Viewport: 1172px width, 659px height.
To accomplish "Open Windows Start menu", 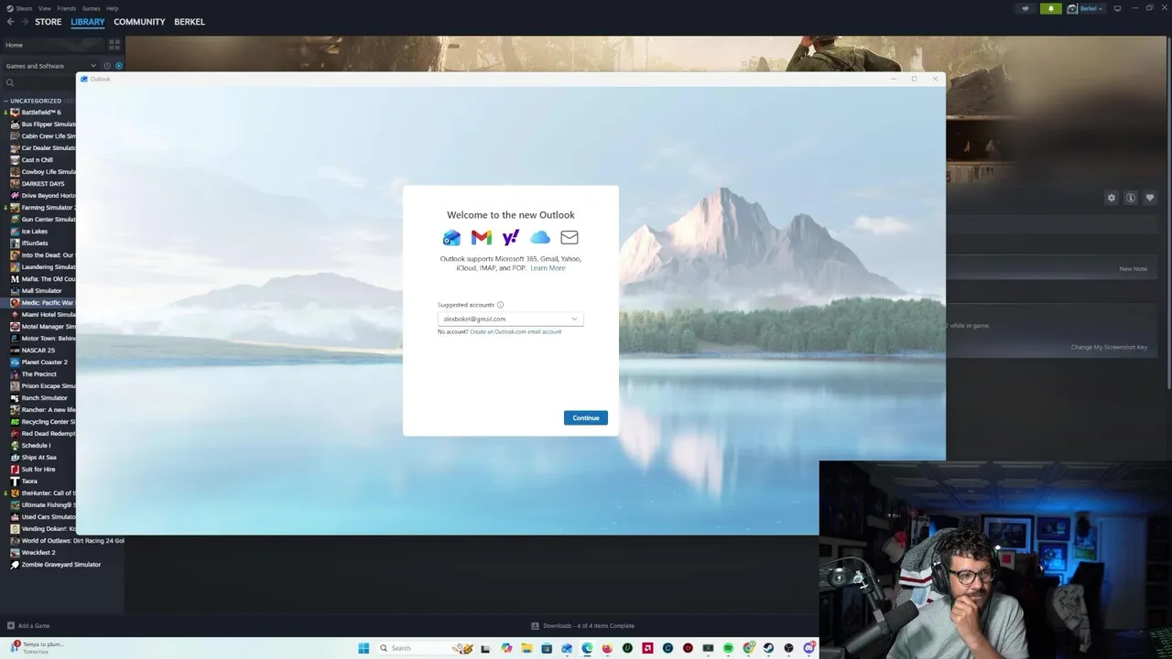I will pyautogui.click(x=364, y=648).
